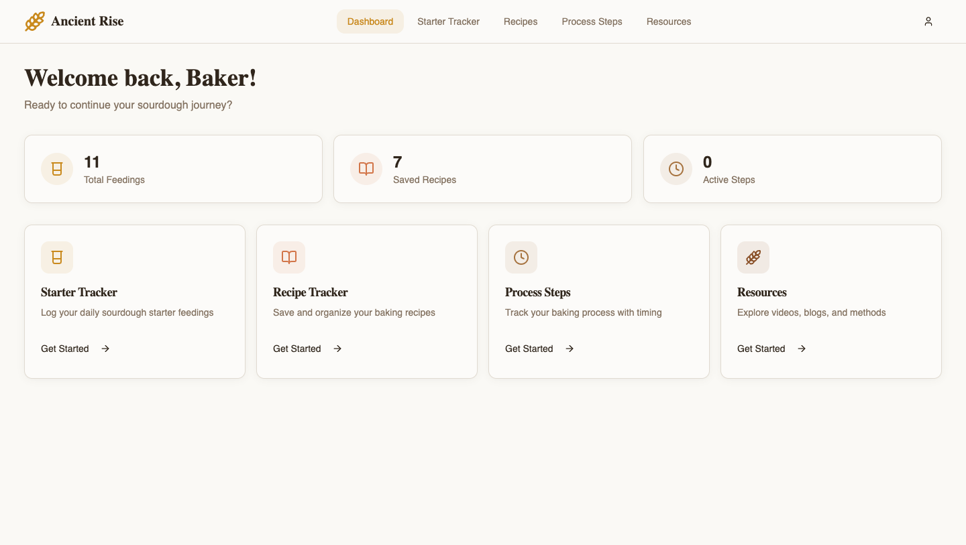Open the Starter Tracker nav tab

click(x=448, y=21)
